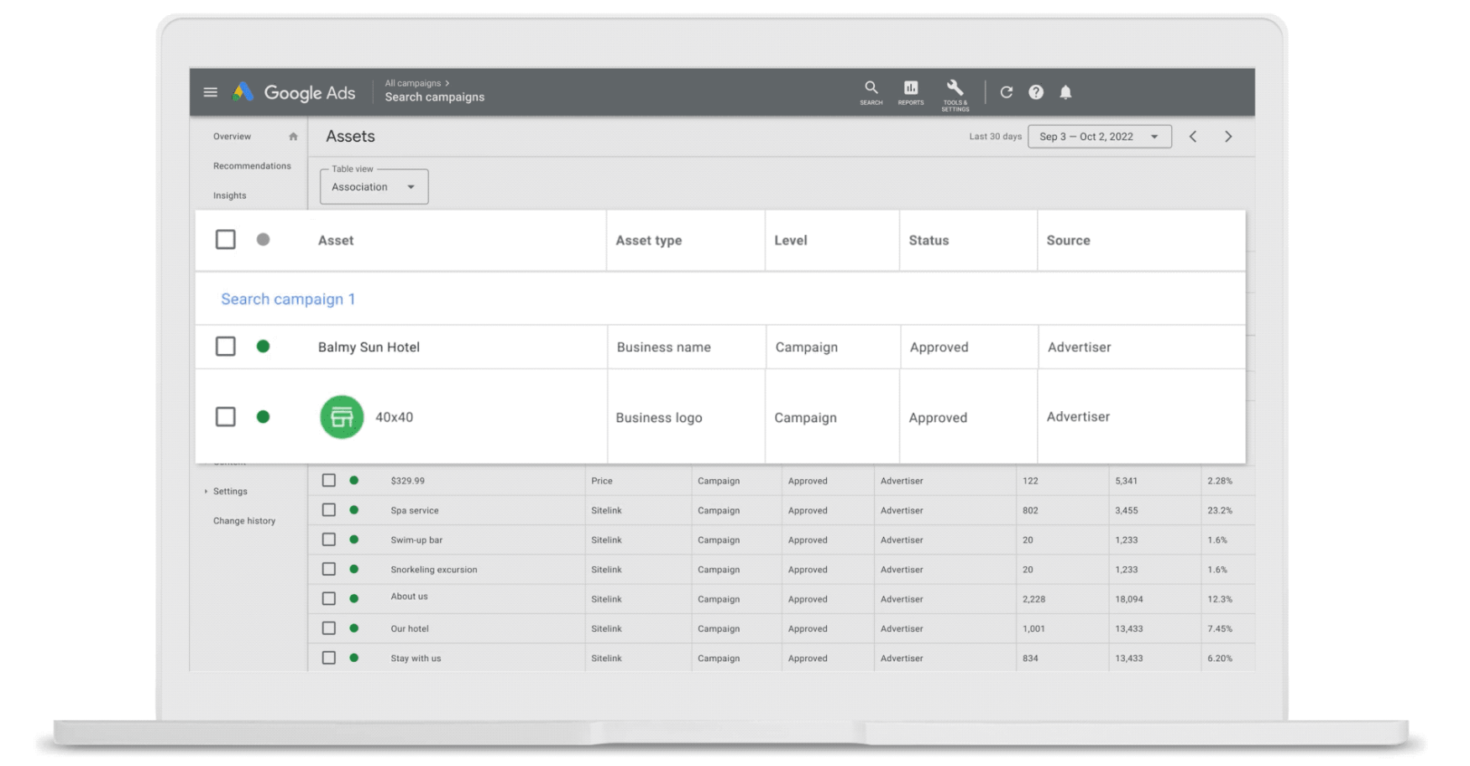Open the Search campaign 1 link
This screenshot has width=1470, height=766.
click(x=288, y=300)
